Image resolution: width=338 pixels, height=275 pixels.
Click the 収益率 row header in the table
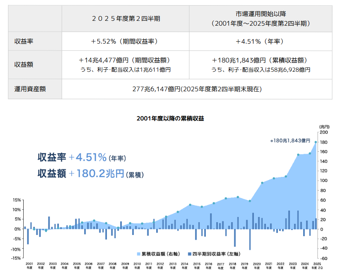[24, 41]
